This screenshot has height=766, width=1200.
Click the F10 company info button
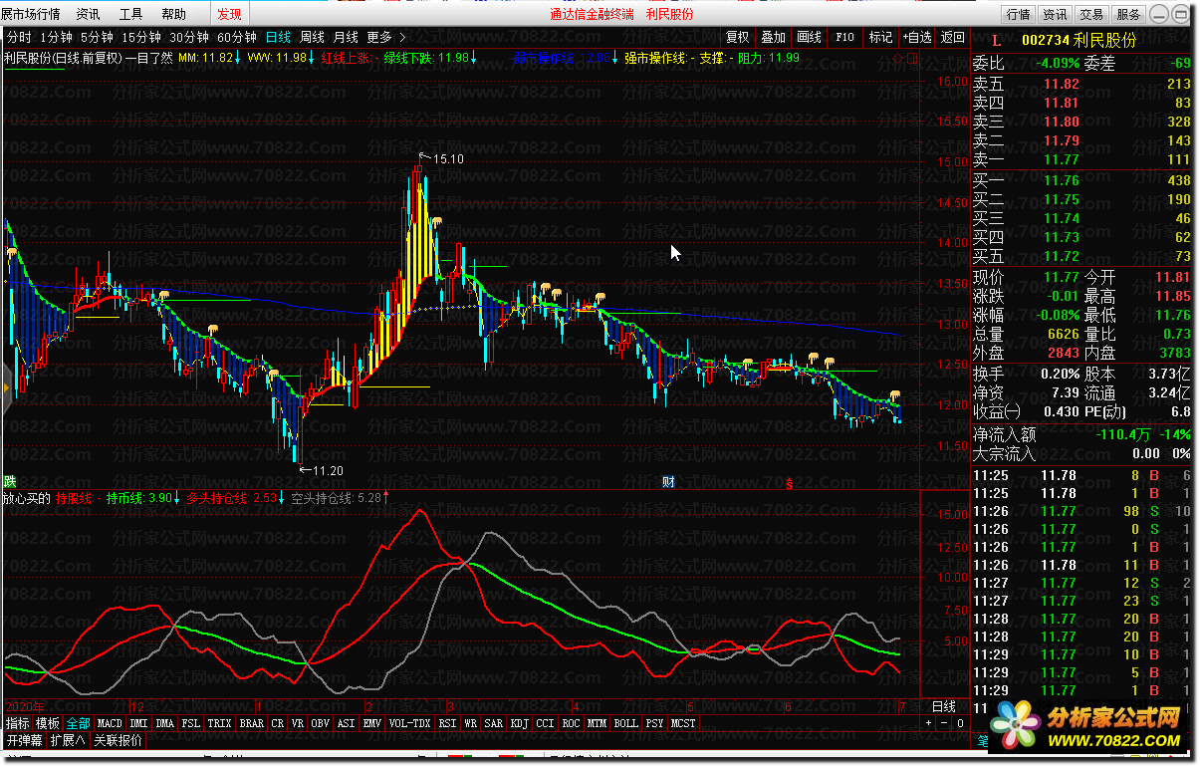844,37
